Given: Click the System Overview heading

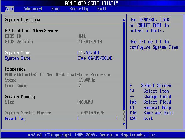Looking at the screenshot, I should pos(22,20).
